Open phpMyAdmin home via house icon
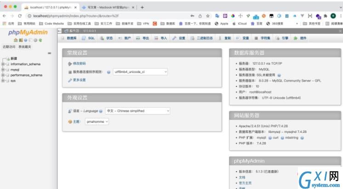This screenshot has height=189, width=343. (x=16, y=40)
